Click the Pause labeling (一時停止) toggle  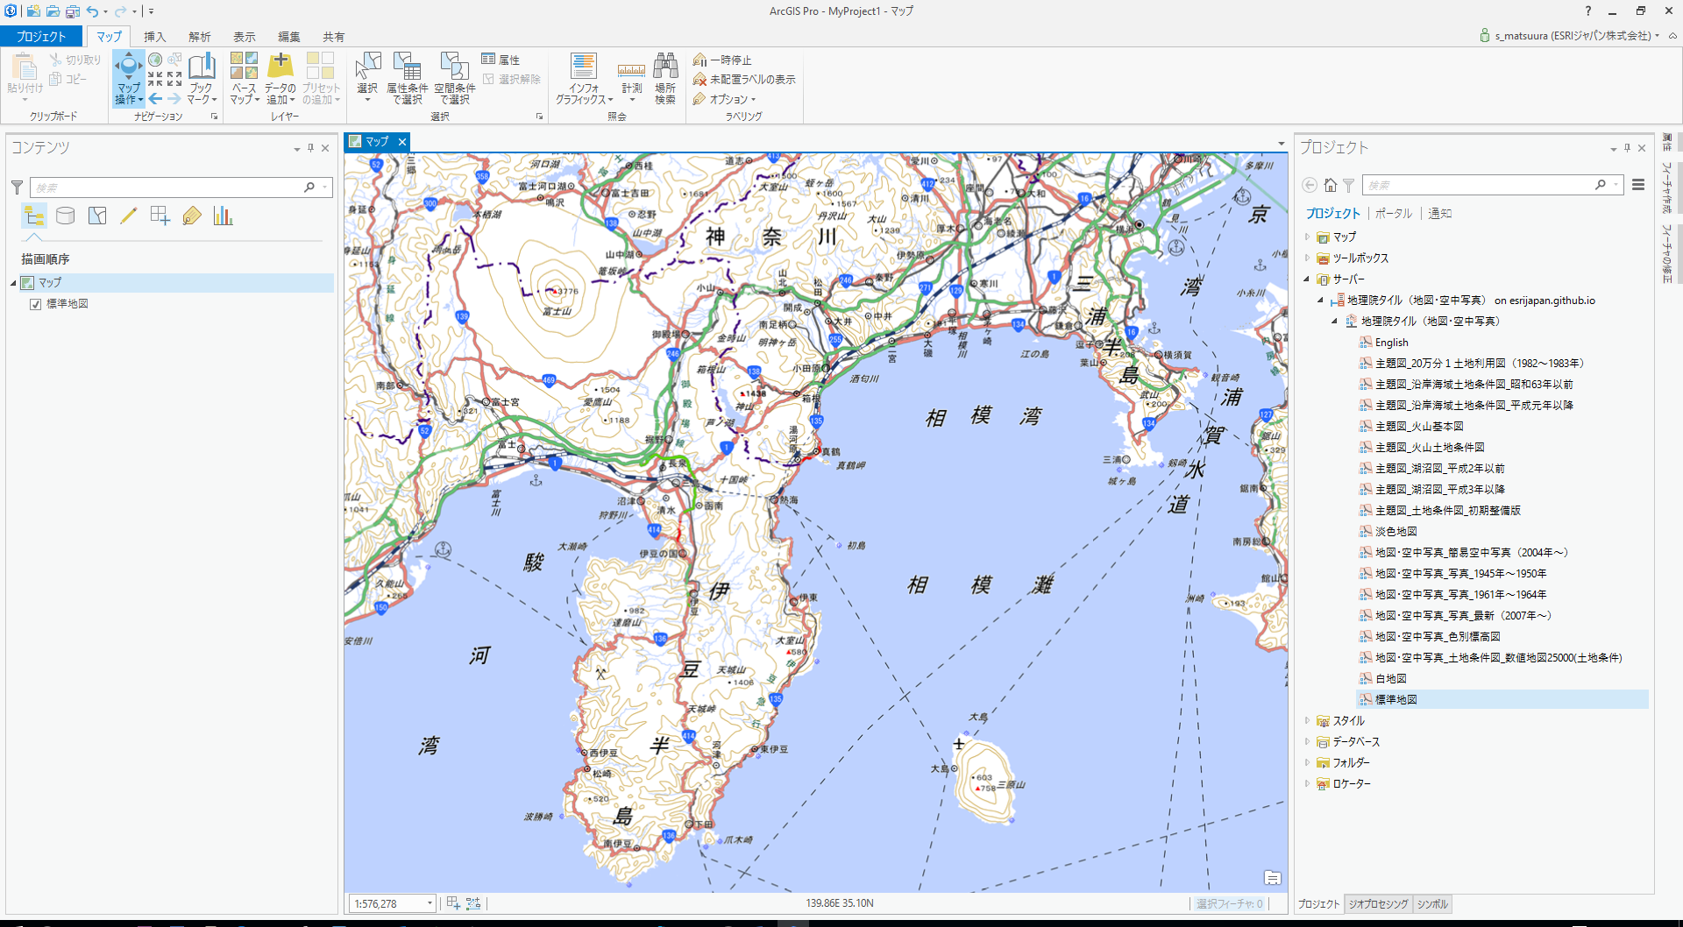click(722, 60)
